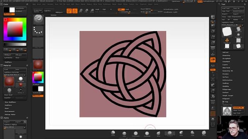The image size is (248, 139).
Task: Open Projection Master button
Action: [38, 11]
